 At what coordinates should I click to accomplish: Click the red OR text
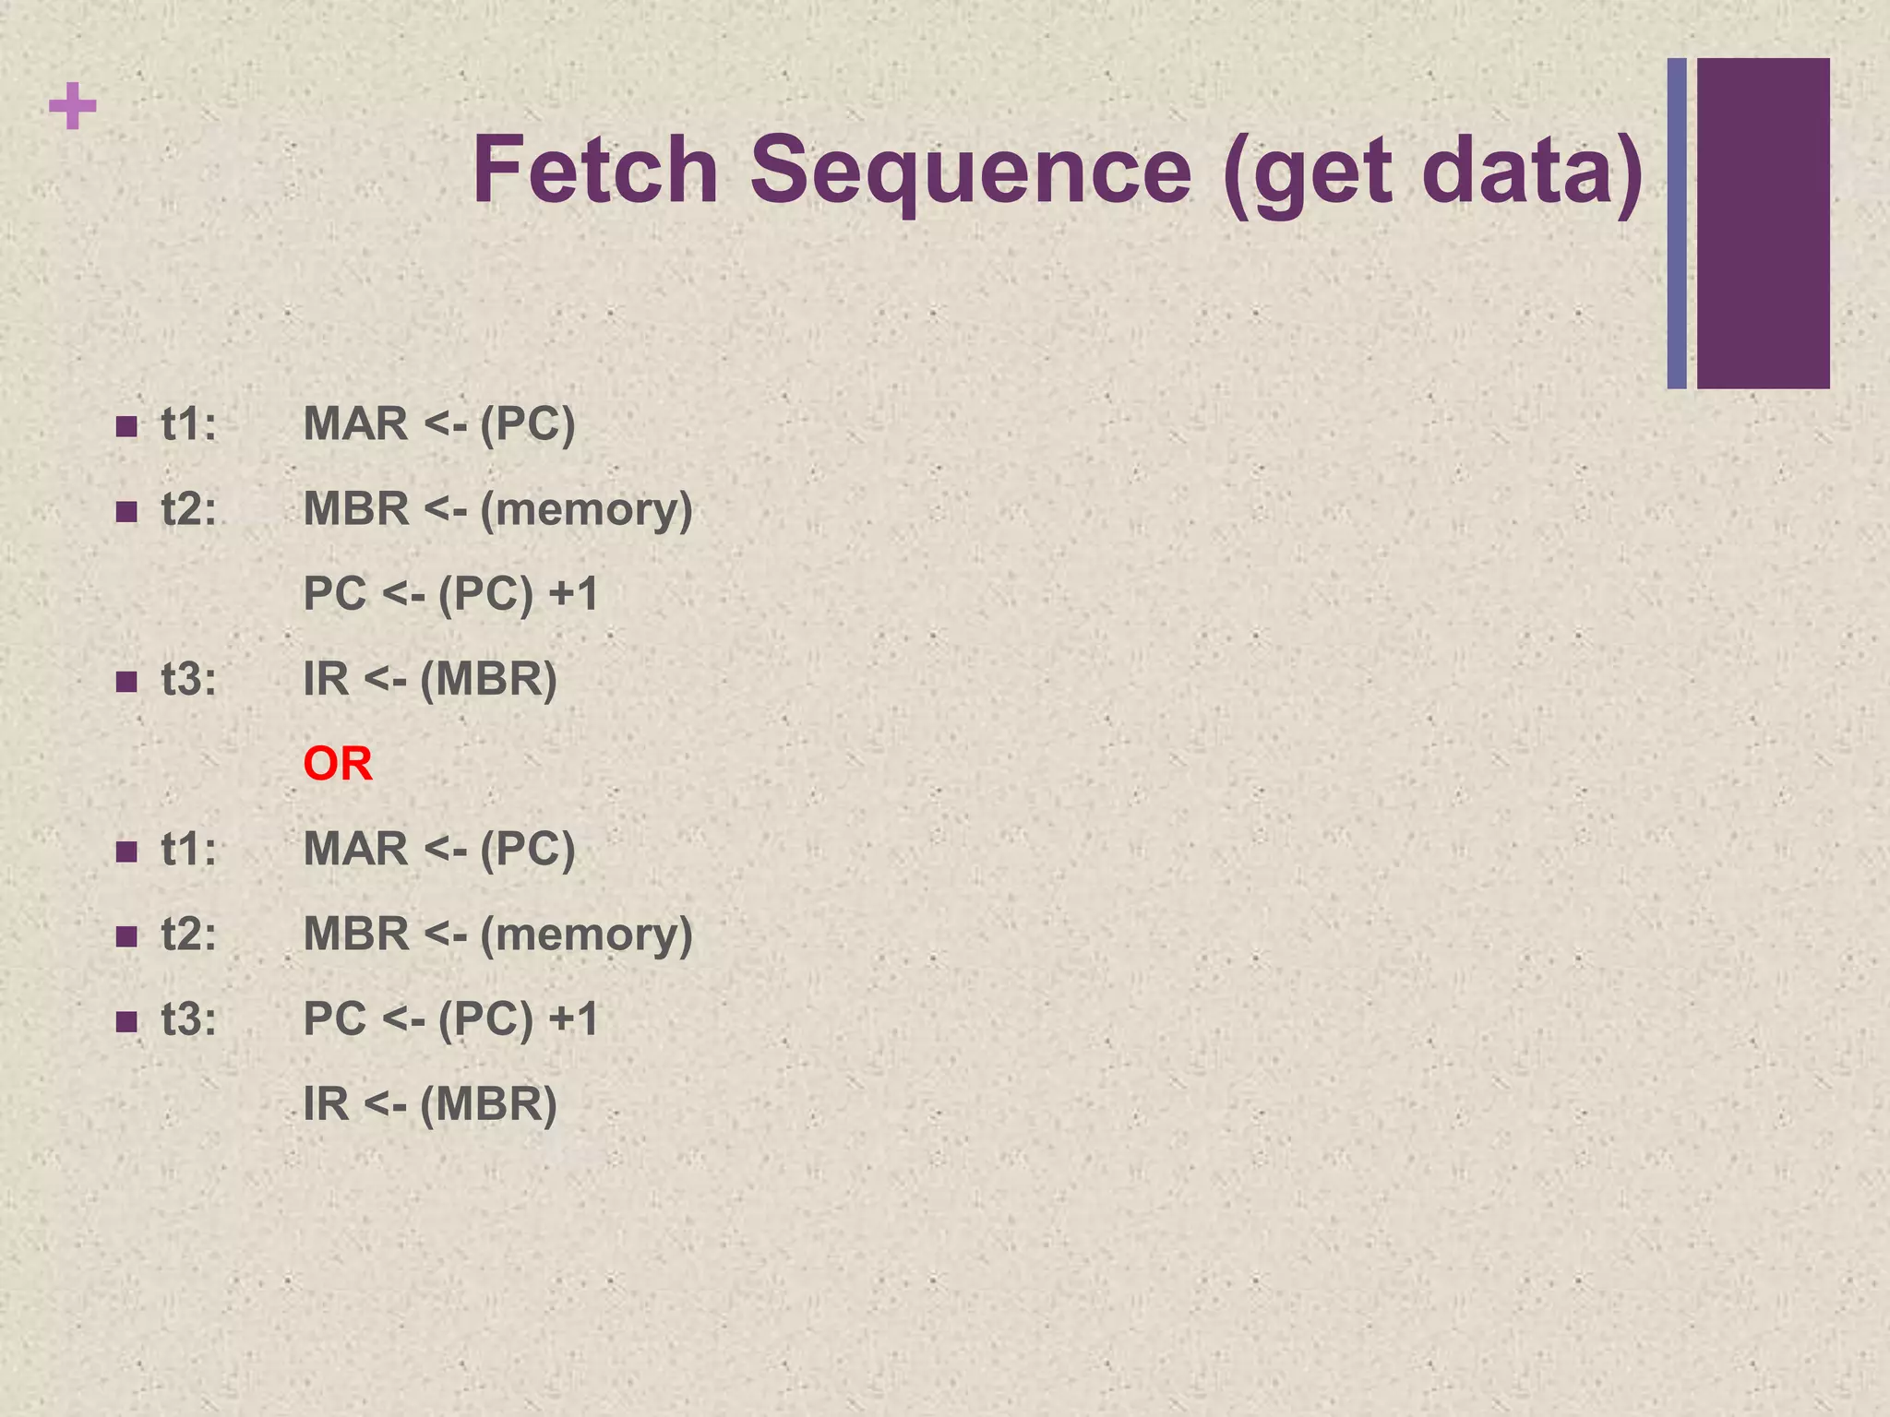(338, 765)
